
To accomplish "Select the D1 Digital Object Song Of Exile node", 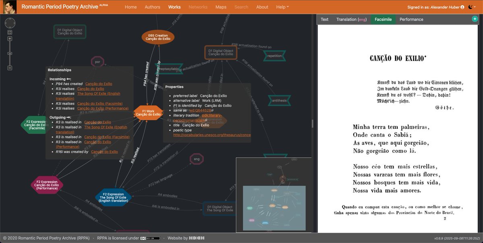I will pos(220,209).
